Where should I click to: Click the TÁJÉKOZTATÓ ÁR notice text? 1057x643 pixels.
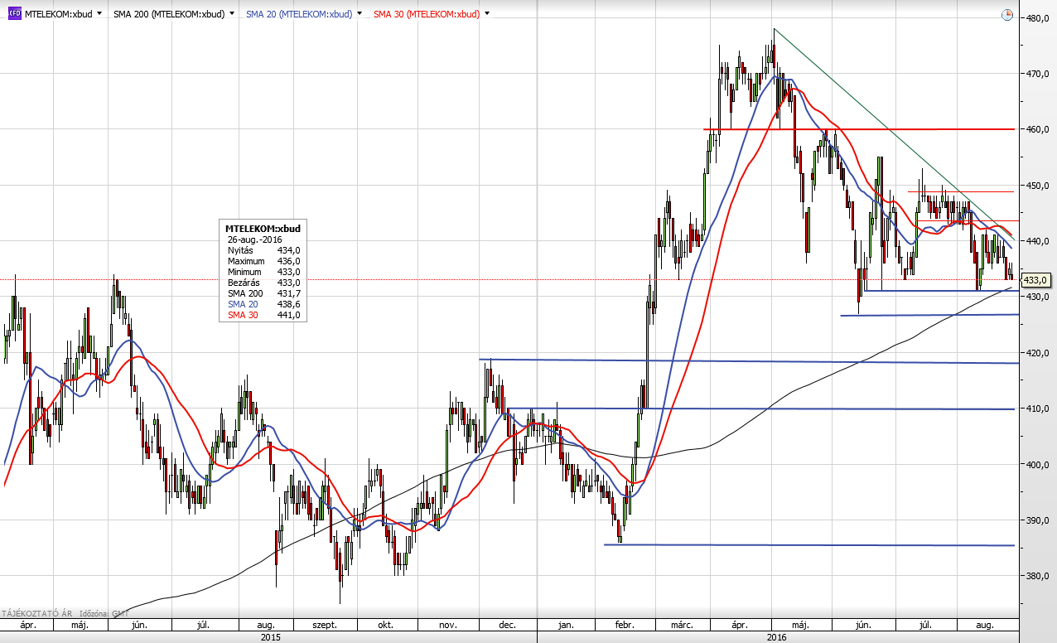36,614
